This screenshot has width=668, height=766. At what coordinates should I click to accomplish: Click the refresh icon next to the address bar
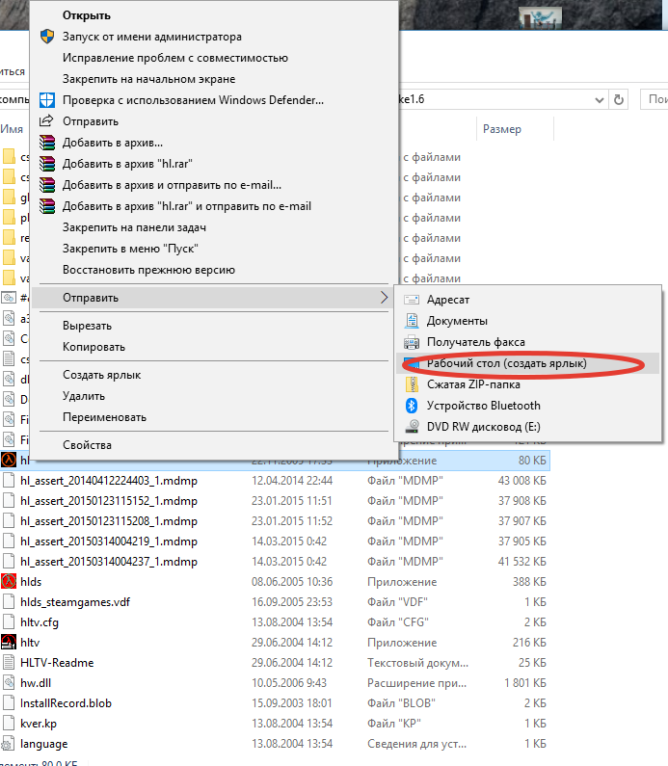tap(619, 99)
